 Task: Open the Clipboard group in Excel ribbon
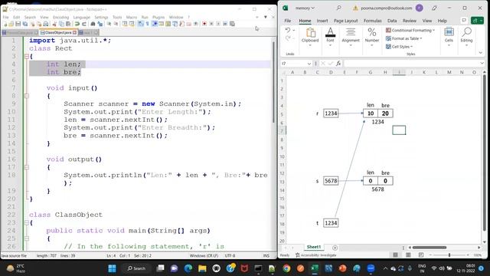coord(310,37)
